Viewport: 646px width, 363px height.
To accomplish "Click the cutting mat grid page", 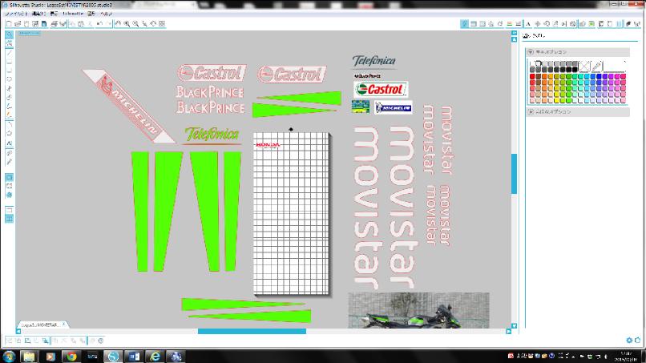I will [x=291, y=213].
